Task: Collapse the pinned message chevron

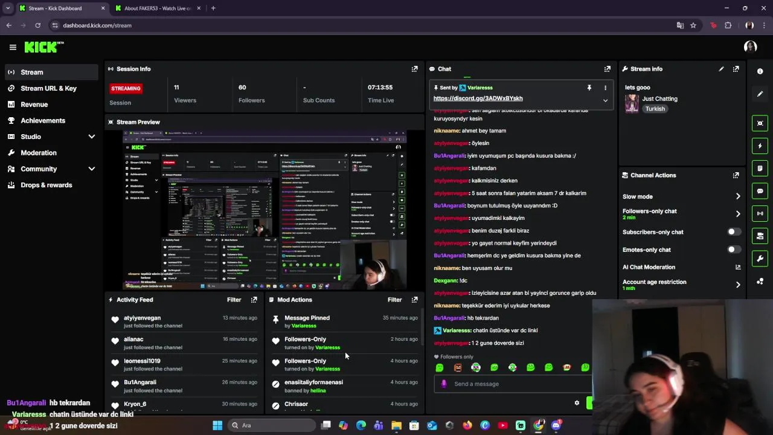Action: tap(605, 101)
